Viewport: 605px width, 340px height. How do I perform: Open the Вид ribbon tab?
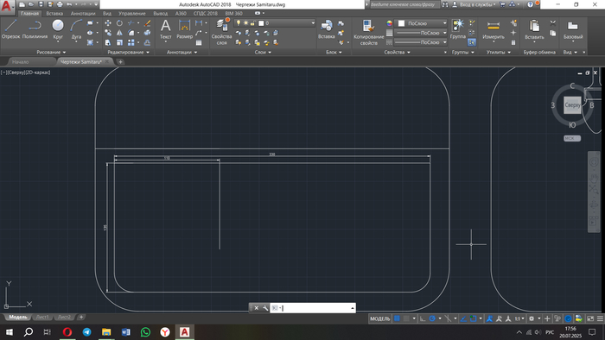point(107,14)
